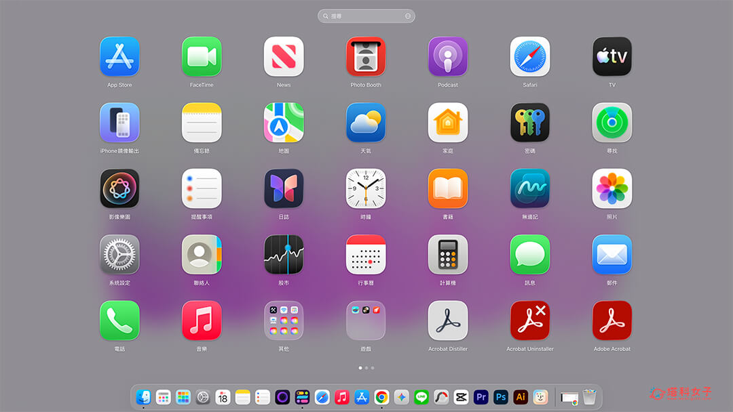Open Safari from the app grid

pos(529,56)
